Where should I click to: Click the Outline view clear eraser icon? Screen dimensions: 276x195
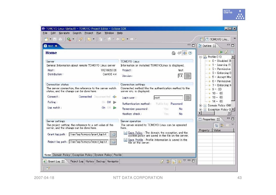[x=226, y=52]
